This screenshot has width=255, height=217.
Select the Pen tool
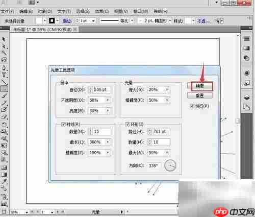tap(4, 68)
